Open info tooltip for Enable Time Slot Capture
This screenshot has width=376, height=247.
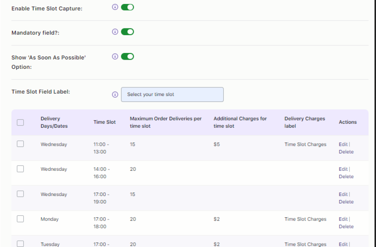(115, 7)
